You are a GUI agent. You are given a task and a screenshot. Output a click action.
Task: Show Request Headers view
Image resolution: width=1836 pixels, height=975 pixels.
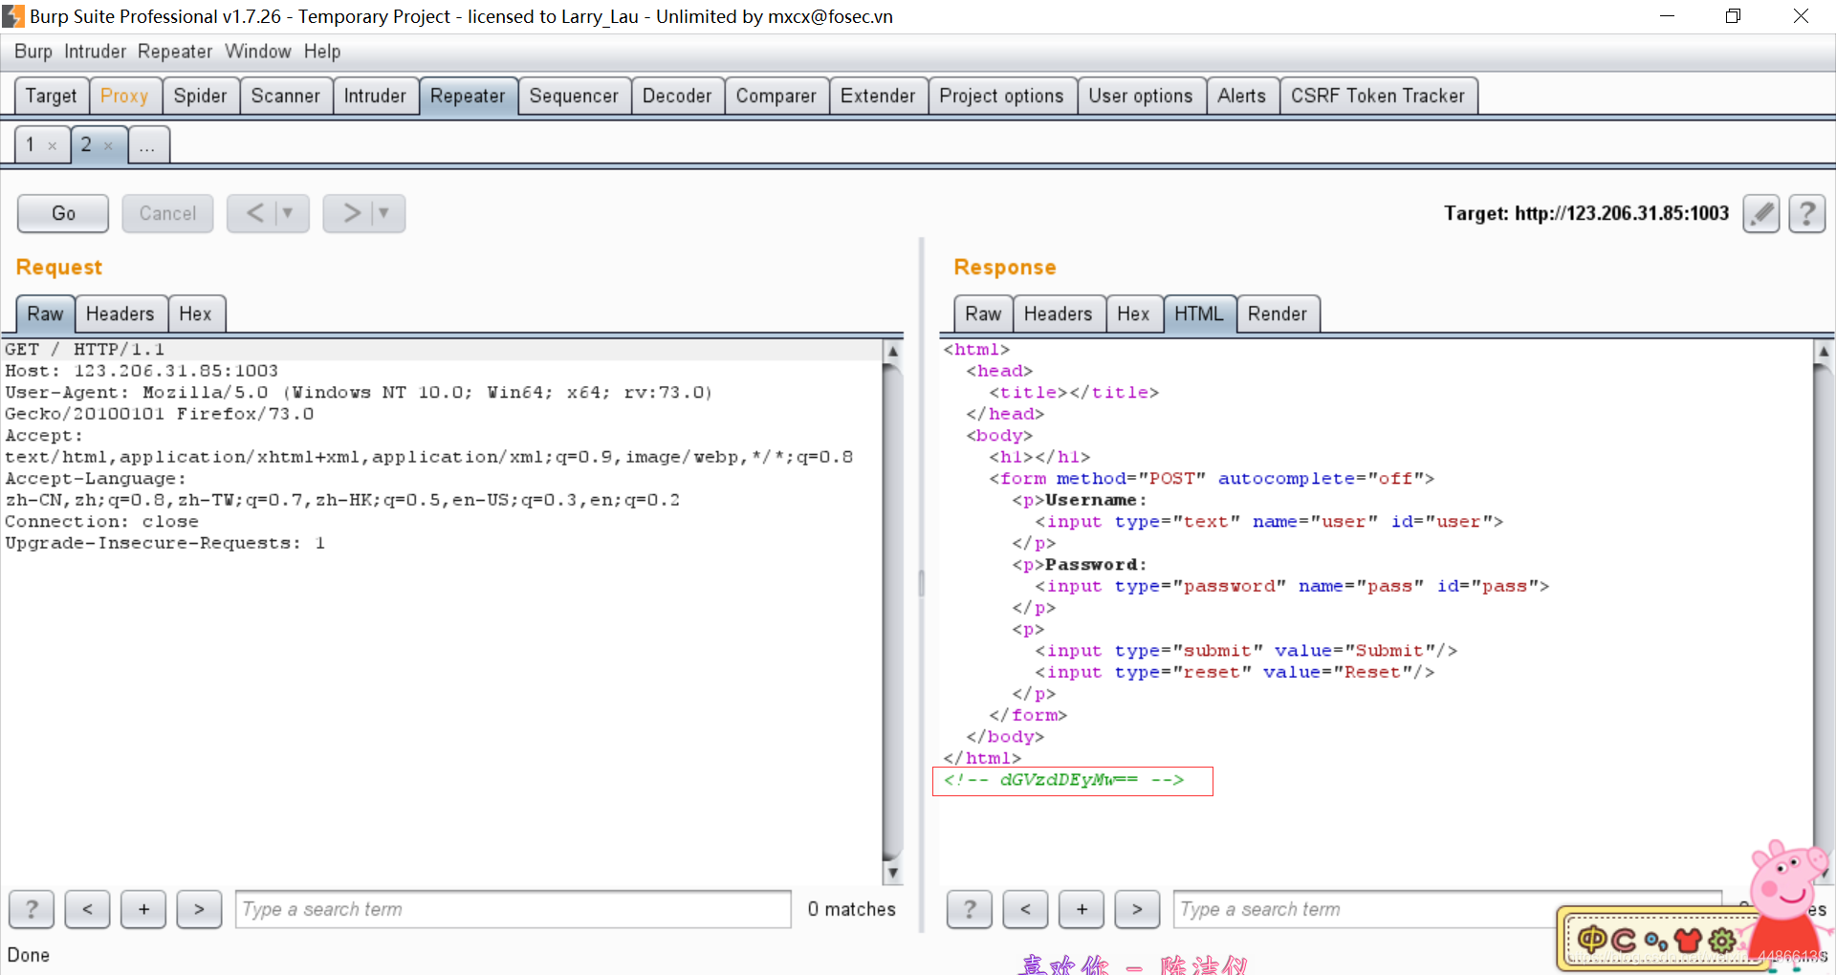point(120,314)
